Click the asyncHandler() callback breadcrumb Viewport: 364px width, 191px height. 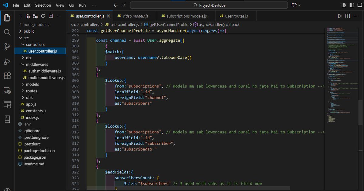tap(219, 24)
